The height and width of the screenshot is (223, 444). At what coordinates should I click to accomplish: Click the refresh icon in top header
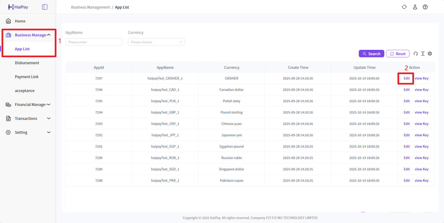[x=404, y=7]
